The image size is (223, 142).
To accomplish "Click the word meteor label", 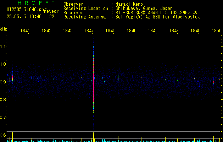I will [51, 11].
